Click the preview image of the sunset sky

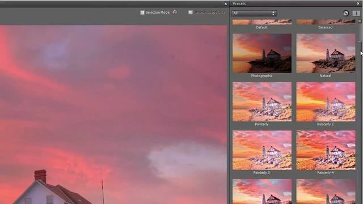coord(113,114)
